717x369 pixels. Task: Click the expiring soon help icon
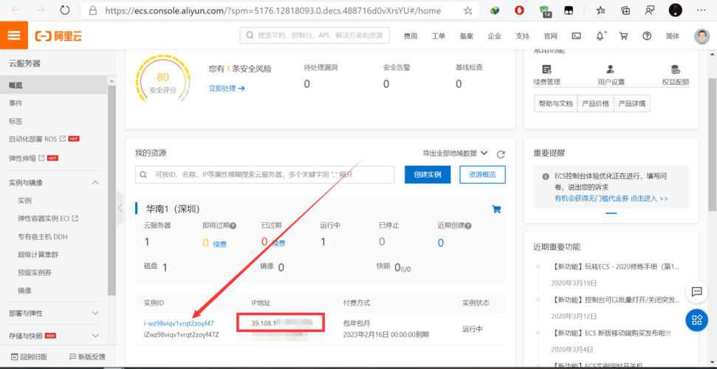pyautogui.click(x=233, y=226)
